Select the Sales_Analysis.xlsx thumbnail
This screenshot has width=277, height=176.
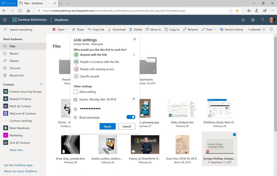click(x=182, y=108)
